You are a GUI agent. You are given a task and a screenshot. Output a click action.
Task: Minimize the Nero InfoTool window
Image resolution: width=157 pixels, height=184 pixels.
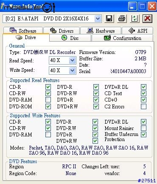tap(132, 6)
